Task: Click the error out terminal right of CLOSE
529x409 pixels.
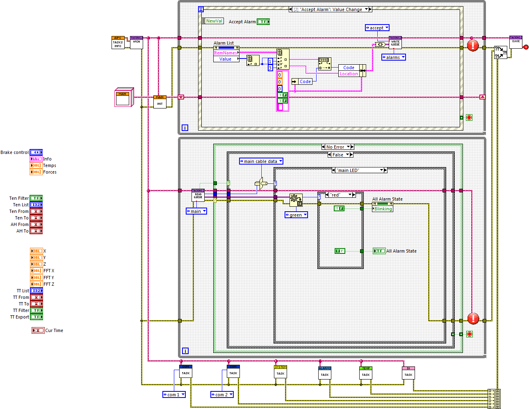Action: [526, 47]
